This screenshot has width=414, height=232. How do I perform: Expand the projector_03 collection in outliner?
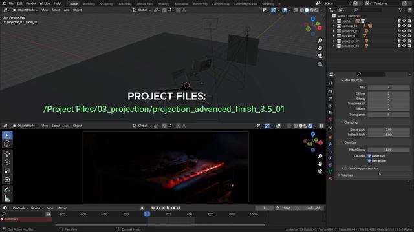pyautogui.click(x=334, y=46)
